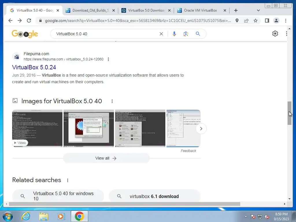Click the Google doodle logo

[25, 34]
